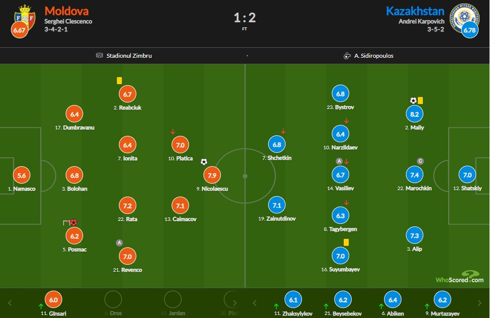Select substitute Ginsari's 6.0 rating
The width and height of the screenshot is (490, 318).
(x=54, y=300)
